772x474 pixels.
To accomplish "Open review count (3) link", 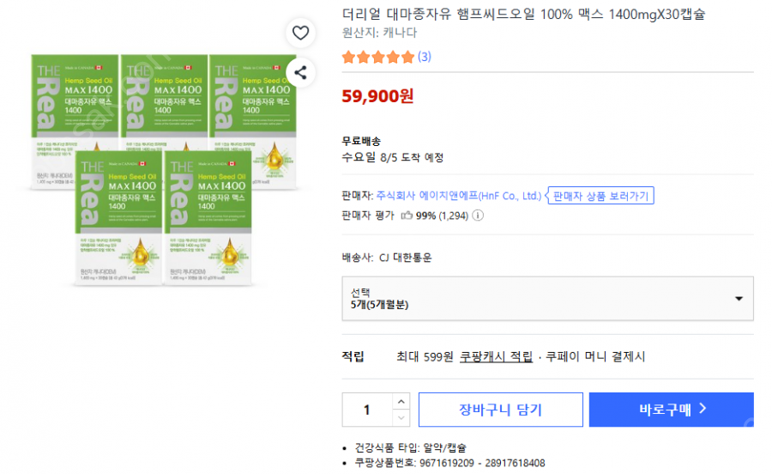I will pos(425,57).
